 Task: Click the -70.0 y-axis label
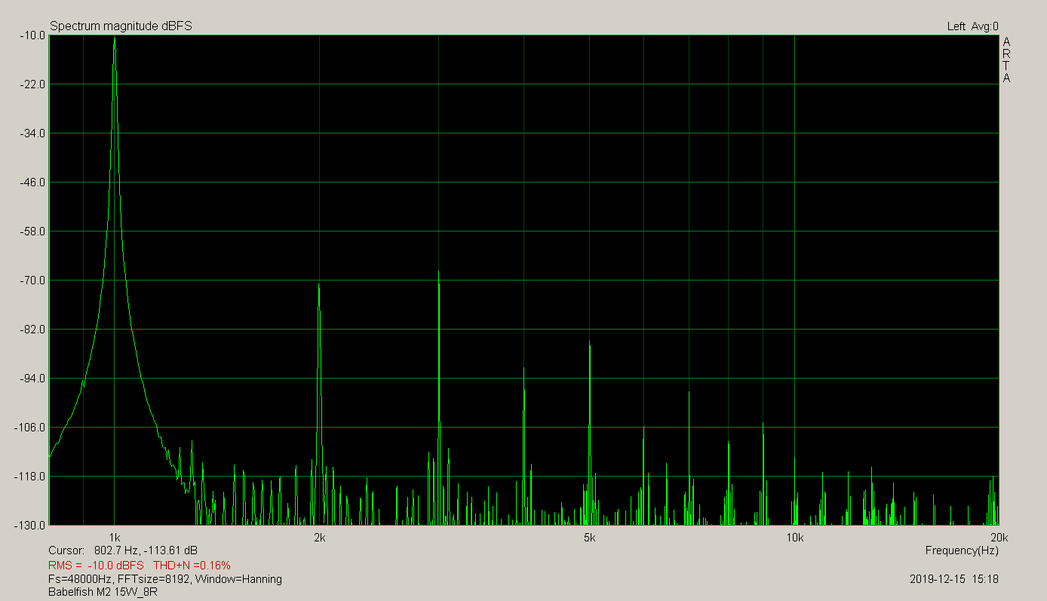(31, 281)
